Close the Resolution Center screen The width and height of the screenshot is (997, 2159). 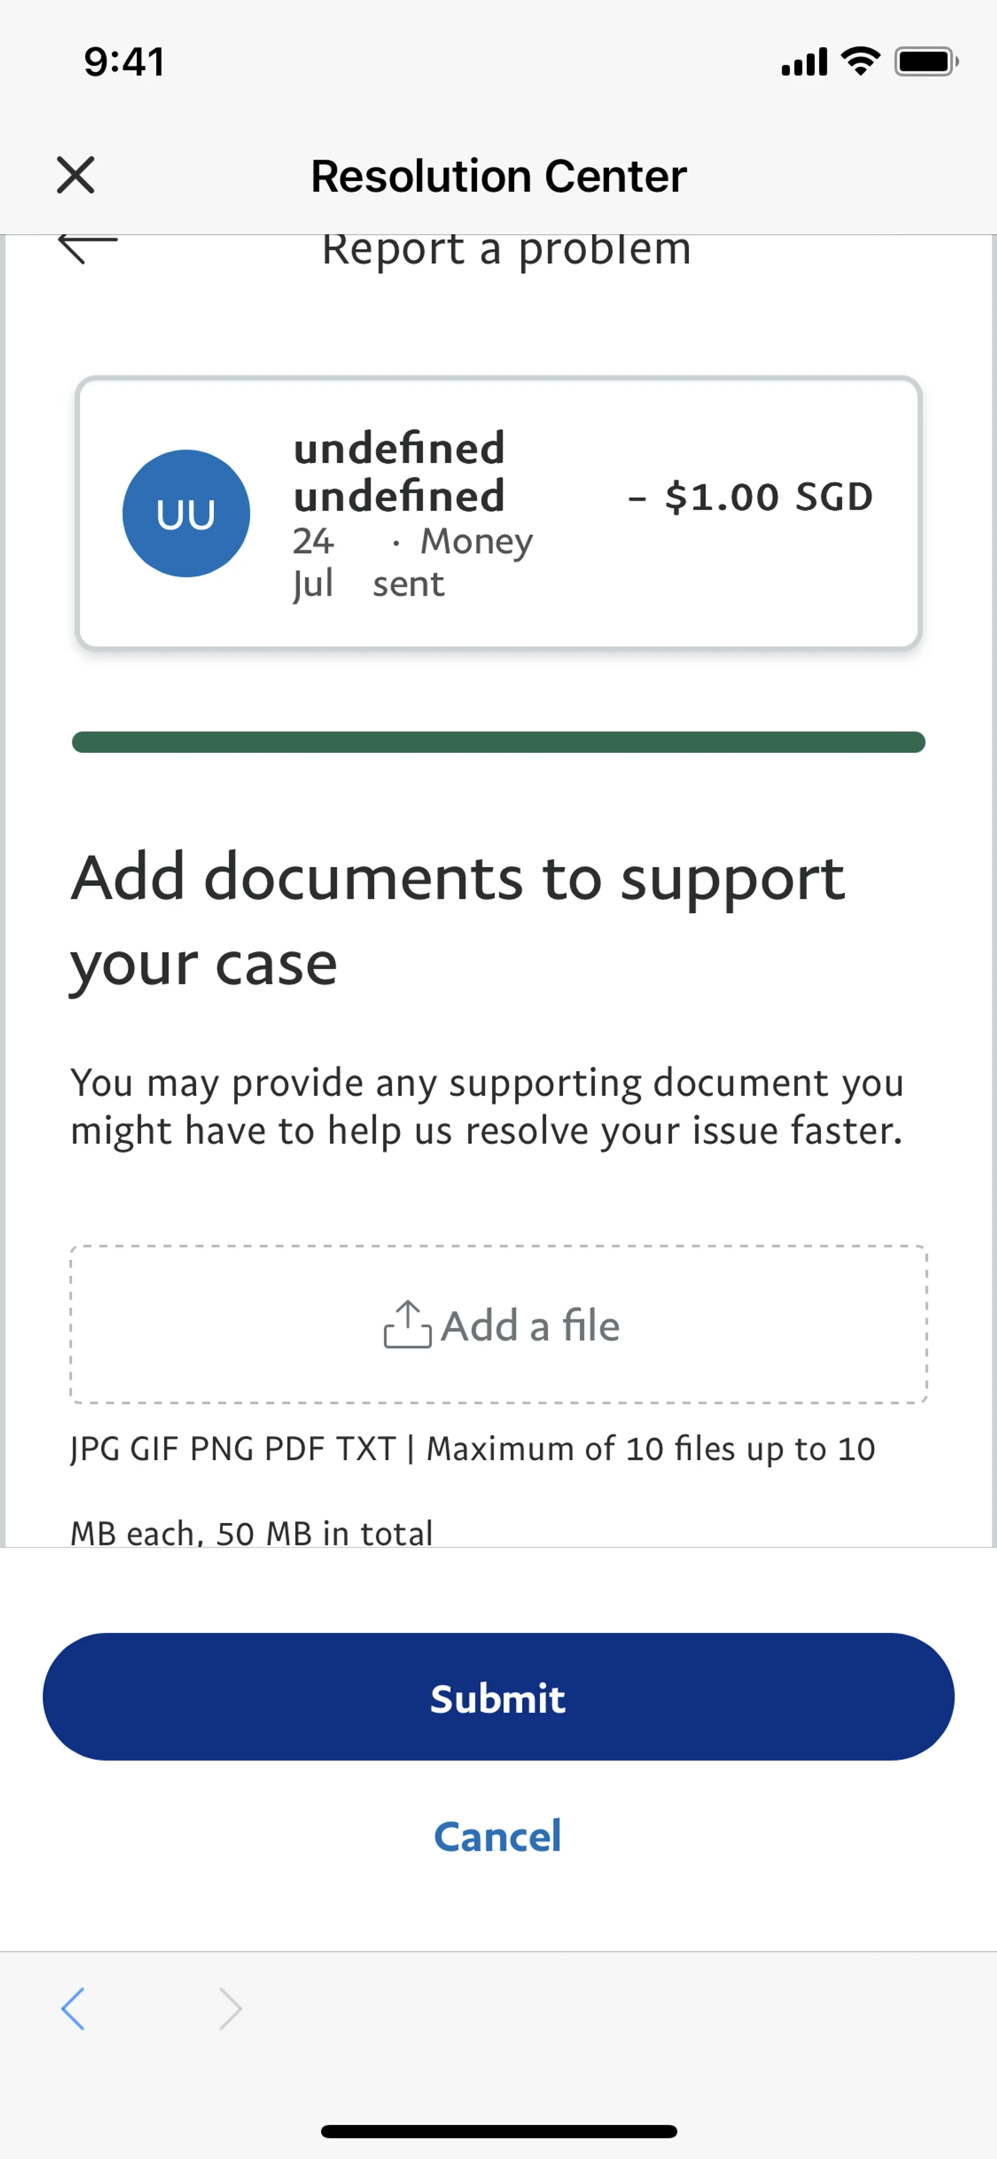click(75, 175)
